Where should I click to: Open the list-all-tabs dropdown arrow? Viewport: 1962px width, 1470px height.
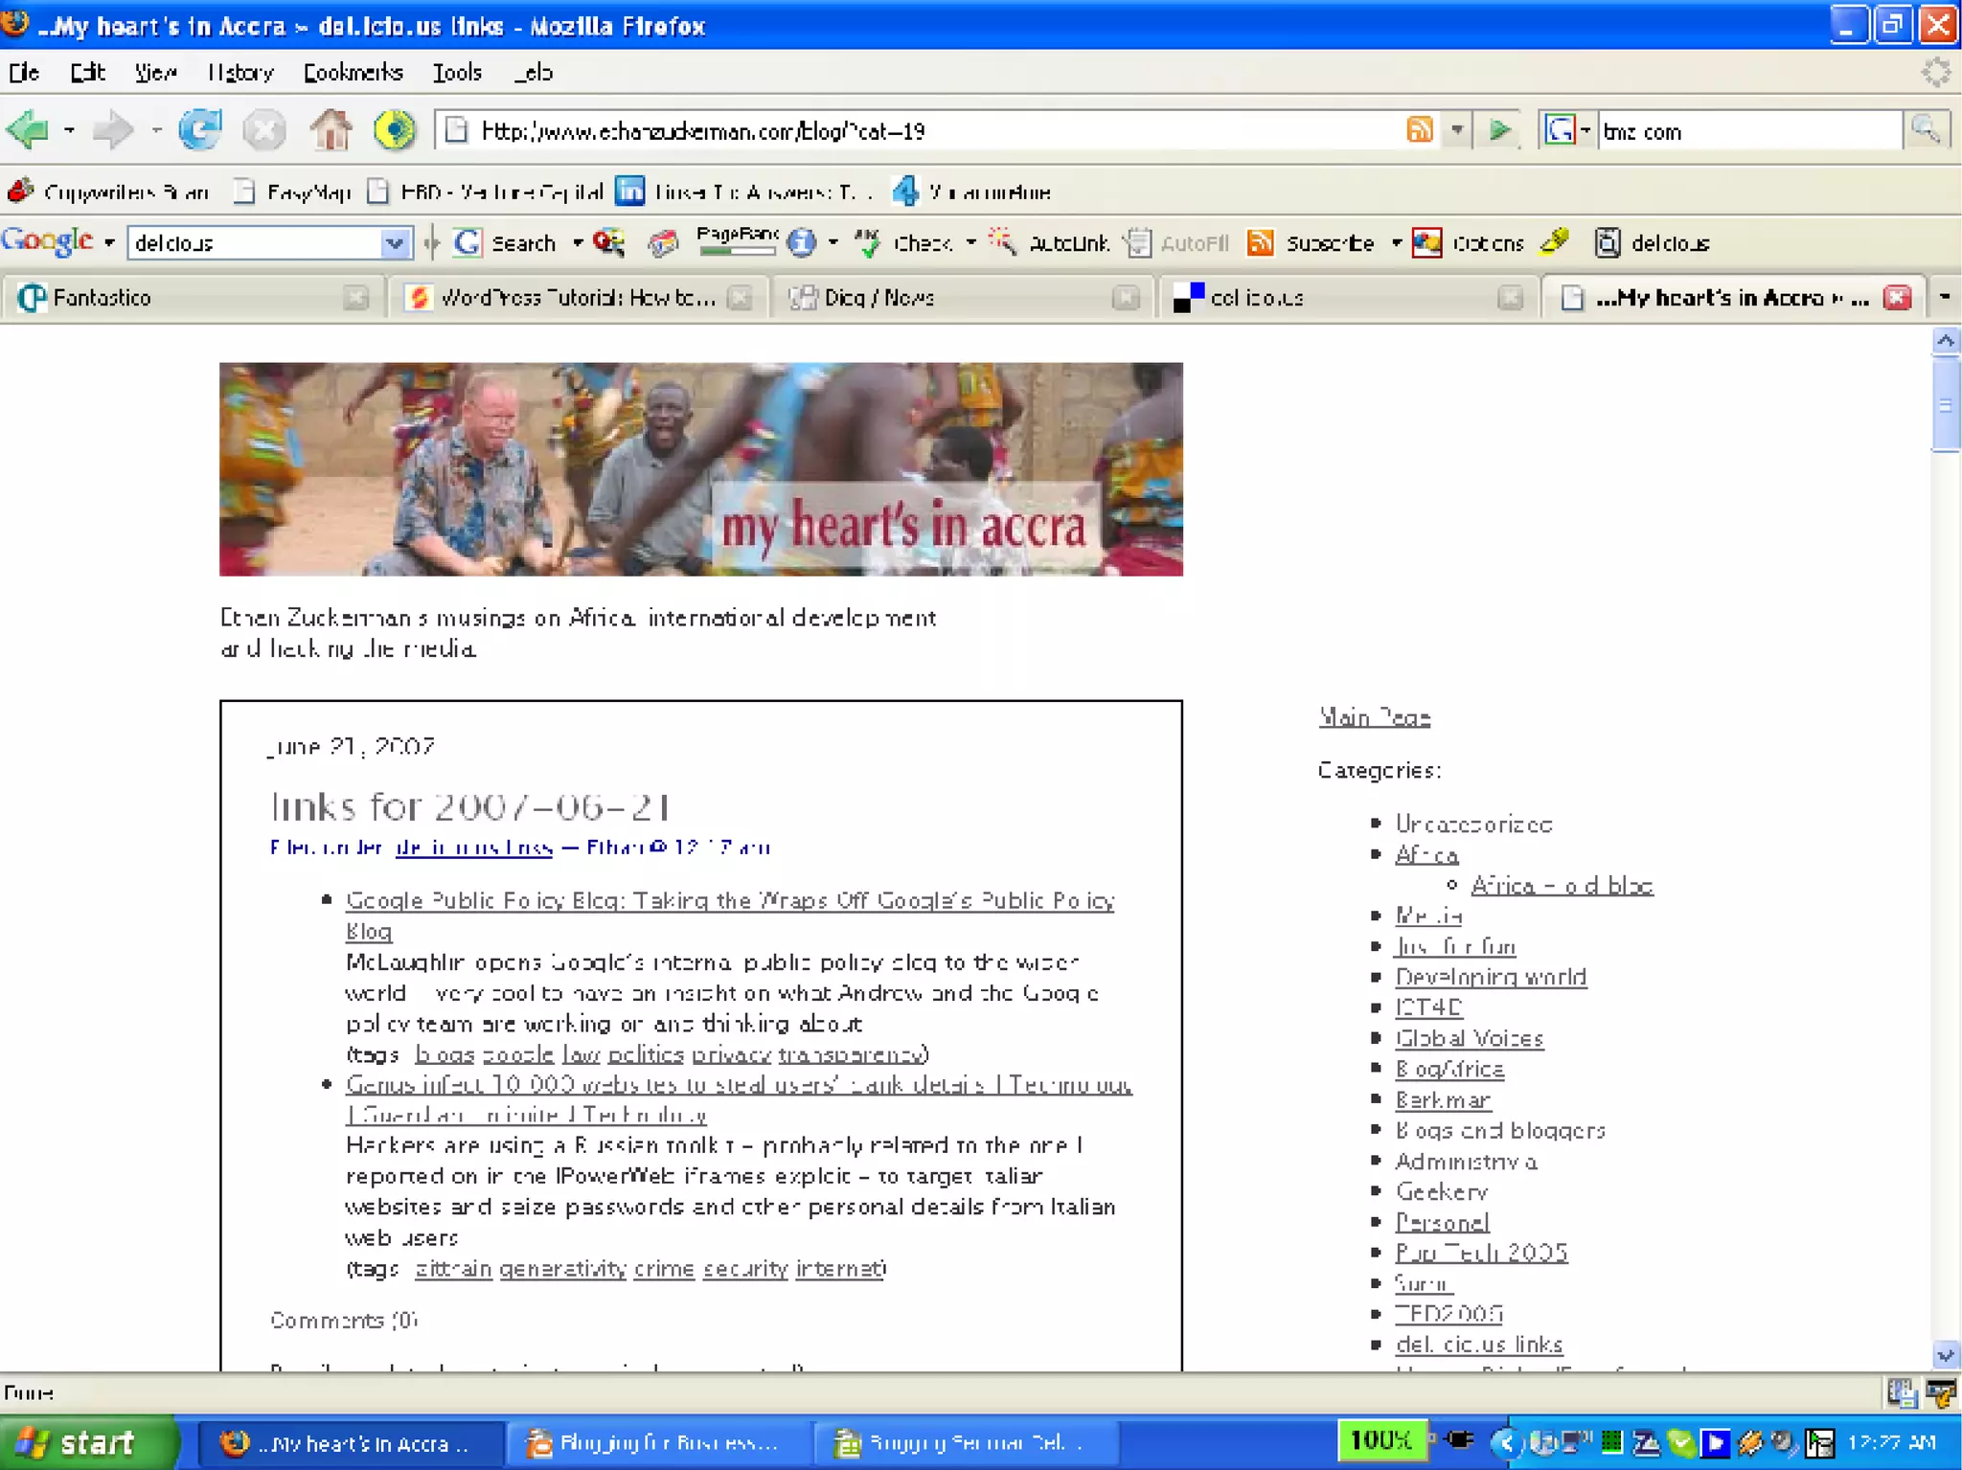point(1945,297)
